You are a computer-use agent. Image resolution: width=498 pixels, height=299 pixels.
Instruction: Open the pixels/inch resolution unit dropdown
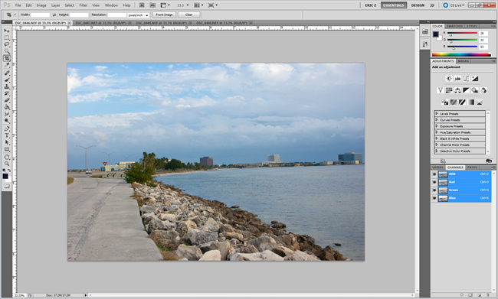pos(139,15)
